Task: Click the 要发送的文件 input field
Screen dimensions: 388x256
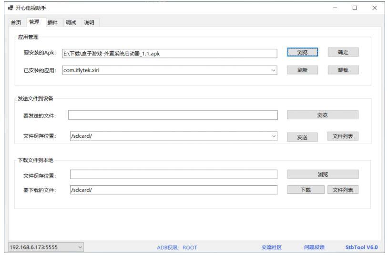Action: click(173, 115)
